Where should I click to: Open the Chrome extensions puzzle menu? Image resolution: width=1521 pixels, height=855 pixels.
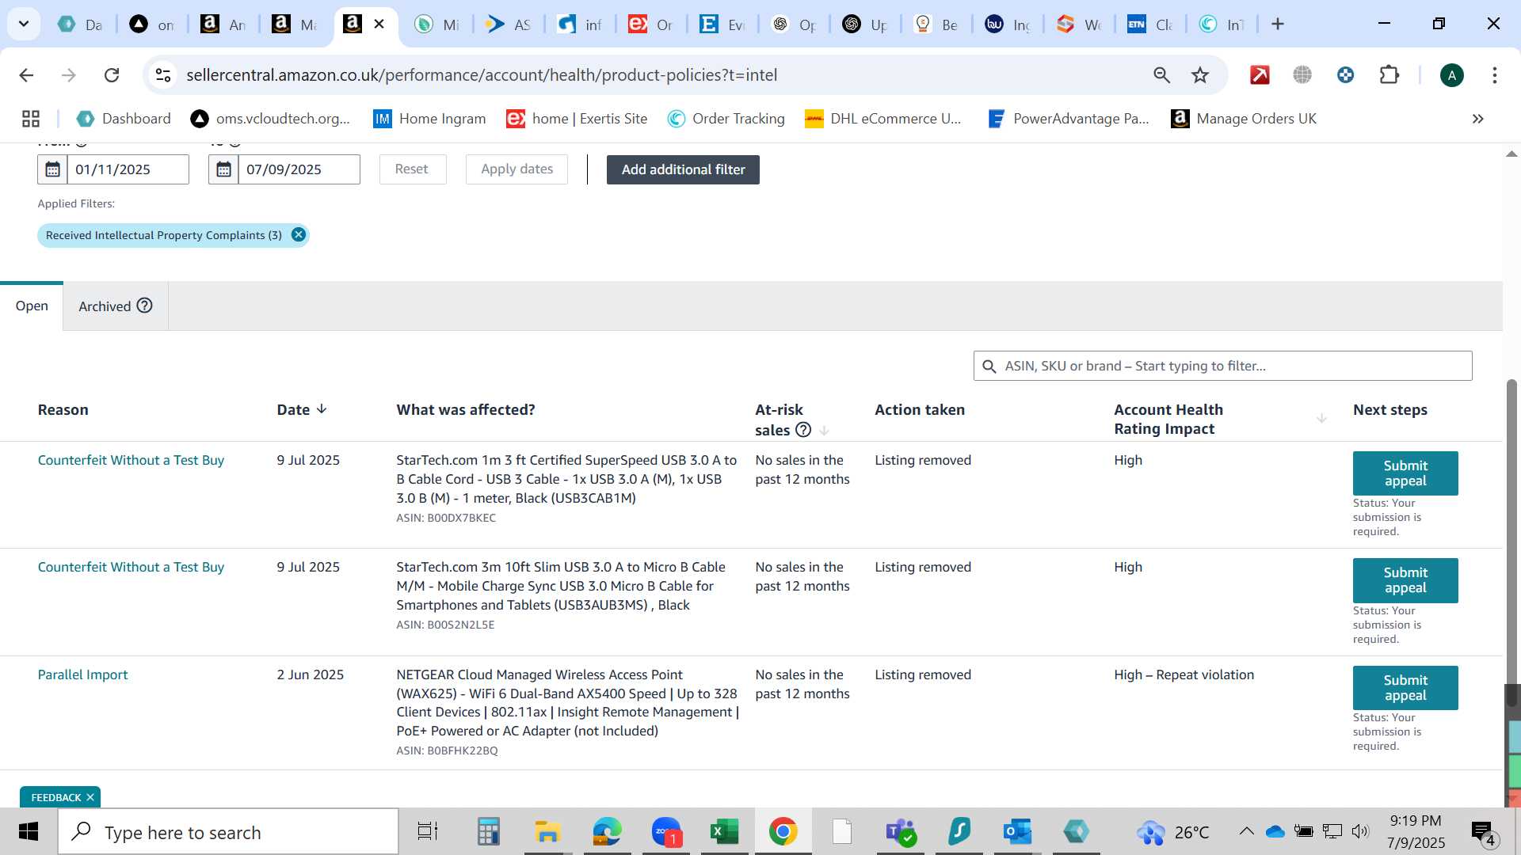click(x=1389, y=75)
